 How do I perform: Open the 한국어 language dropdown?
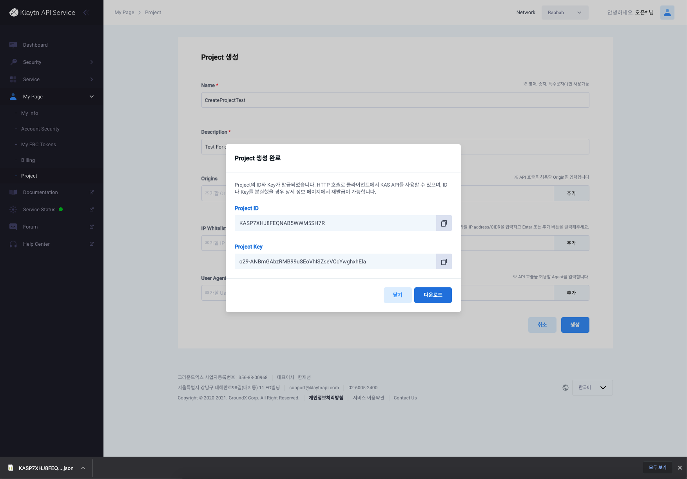(592, 388)
